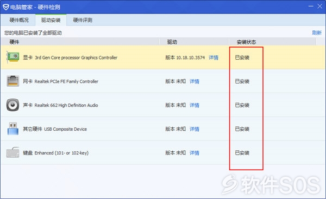Select 'Realtek 662 High Definition Audio' row text

point(66,105)
